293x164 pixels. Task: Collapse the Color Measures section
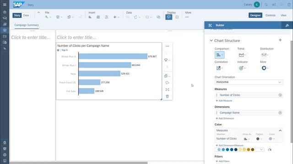coord(280,131)
